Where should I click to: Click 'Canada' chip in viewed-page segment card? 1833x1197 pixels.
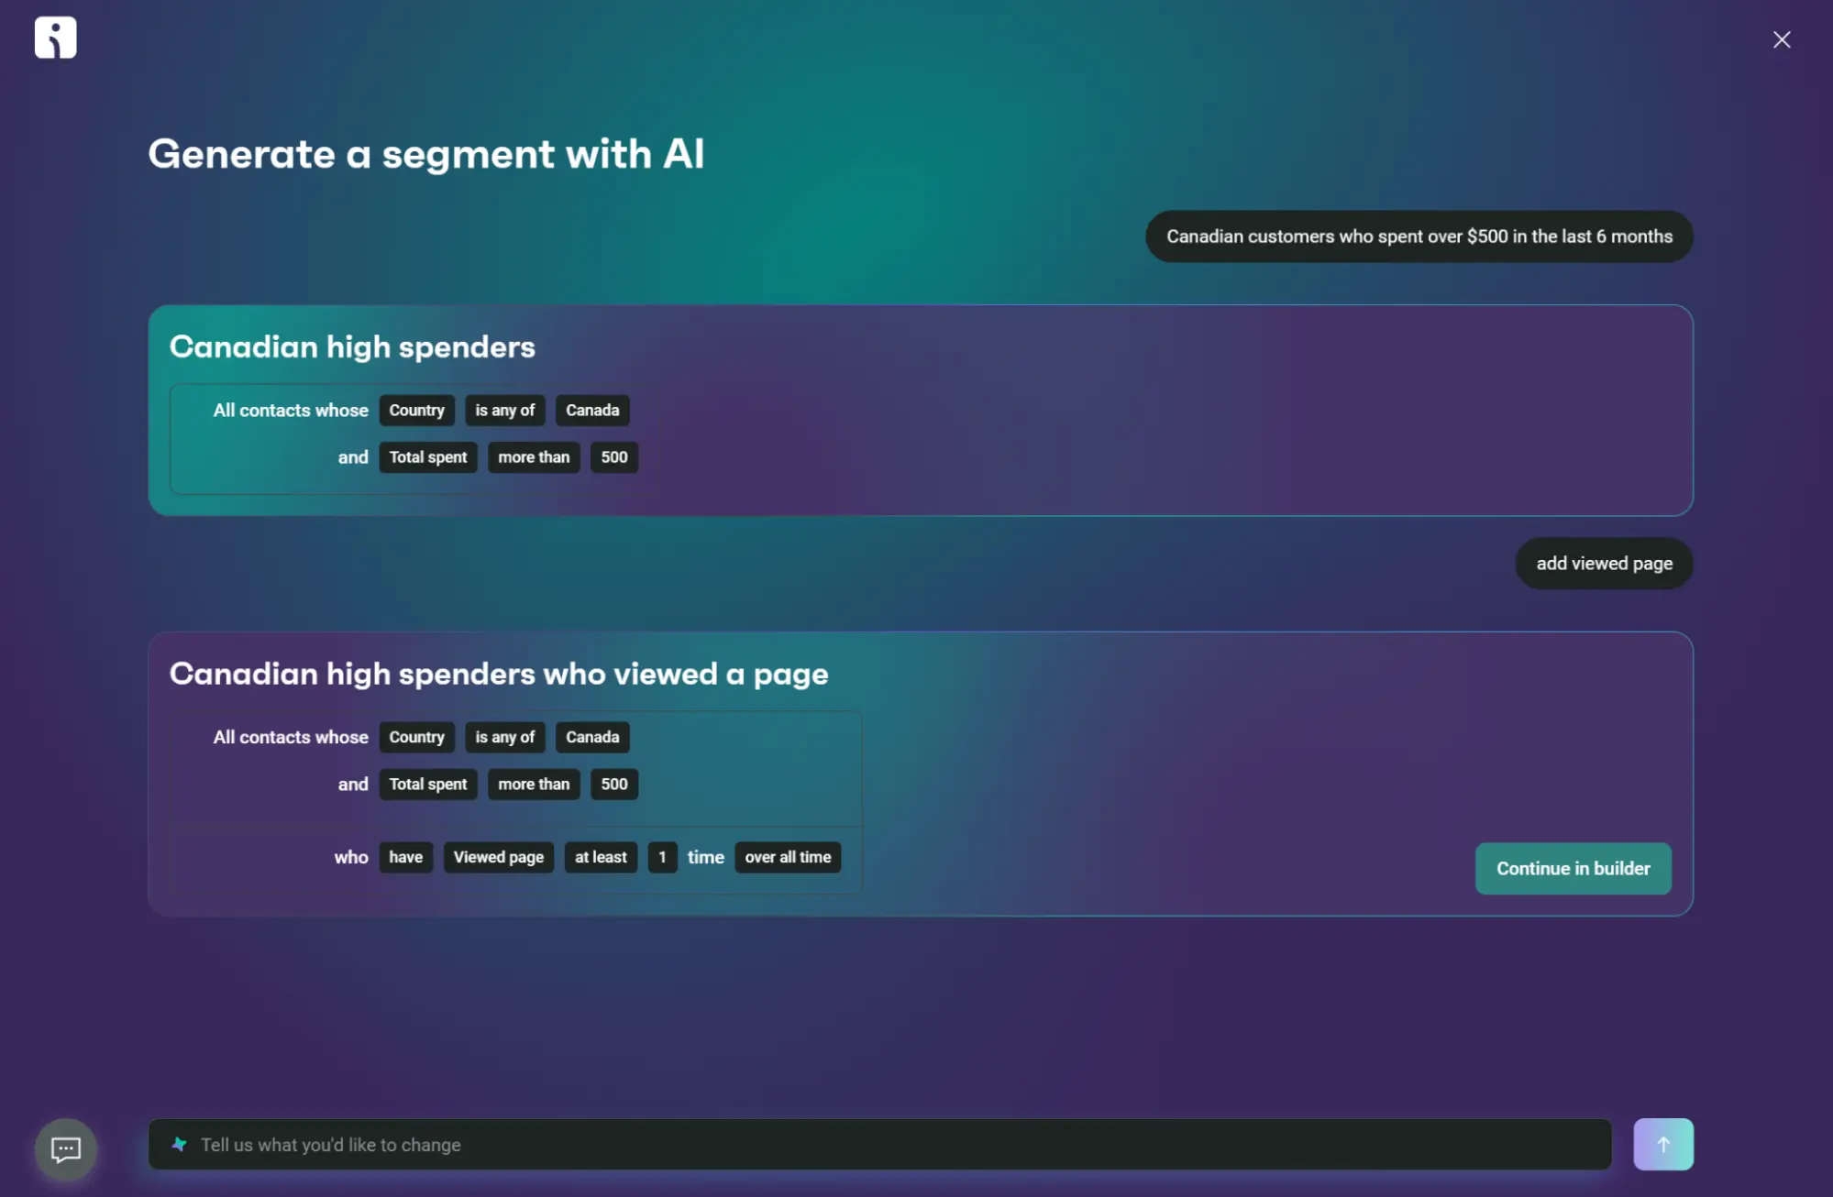point(592,737)
